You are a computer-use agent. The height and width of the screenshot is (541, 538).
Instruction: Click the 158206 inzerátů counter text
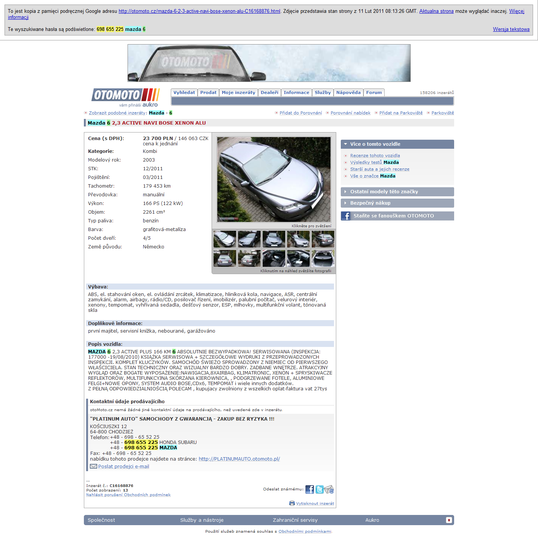(437, 93)
